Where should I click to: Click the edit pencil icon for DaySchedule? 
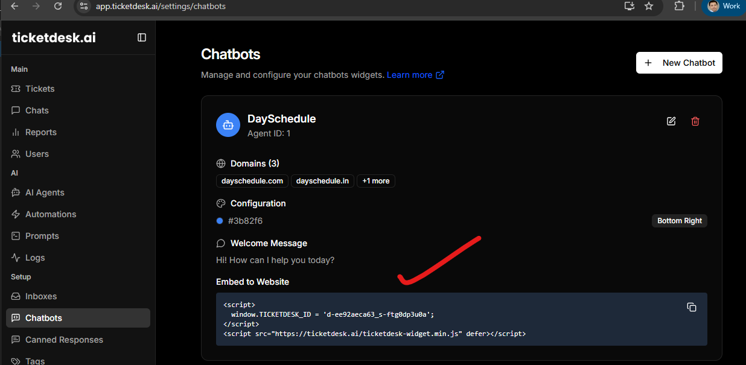click(x=671, y=121)
